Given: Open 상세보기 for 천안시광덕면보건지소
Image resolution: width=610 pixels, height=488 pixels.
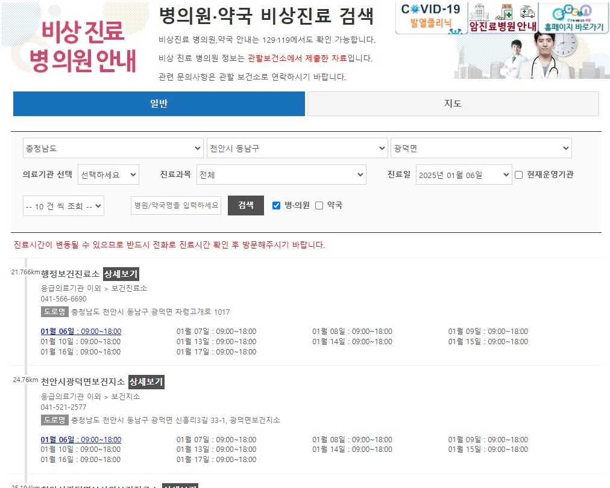Looking at the screenshot, I should point(146,382).
